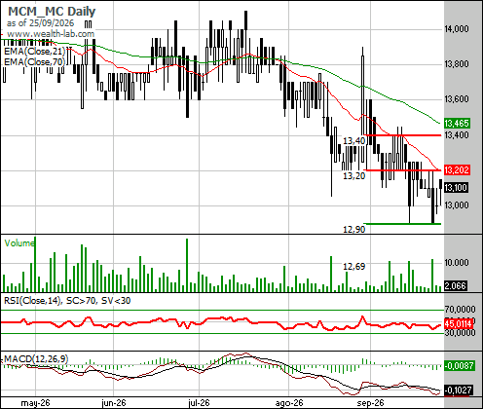This screenshot has width=483, height=409.
Task: Click the MACD(12,26,9) indicator label
Action: coord(36,358)
